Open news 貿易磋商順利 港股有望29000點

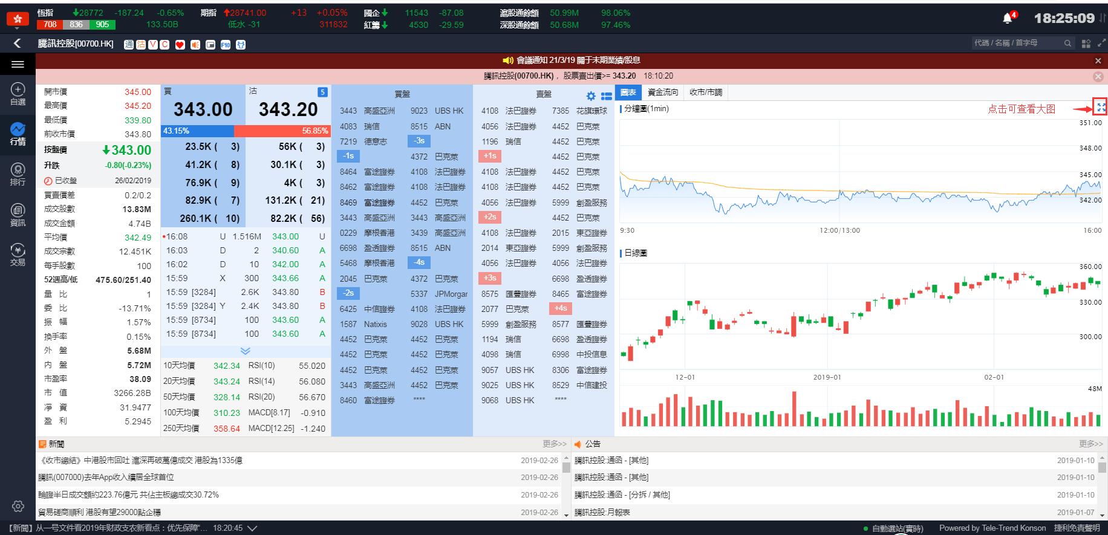coord(99,512)
